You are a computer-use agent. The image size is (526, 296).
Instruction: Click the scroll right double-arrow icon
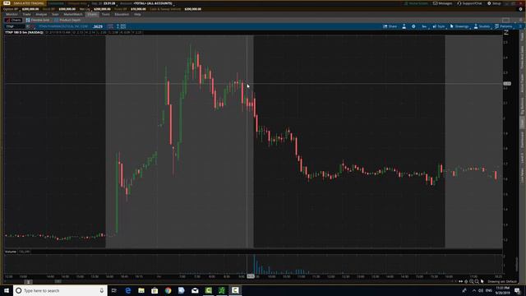460,281
